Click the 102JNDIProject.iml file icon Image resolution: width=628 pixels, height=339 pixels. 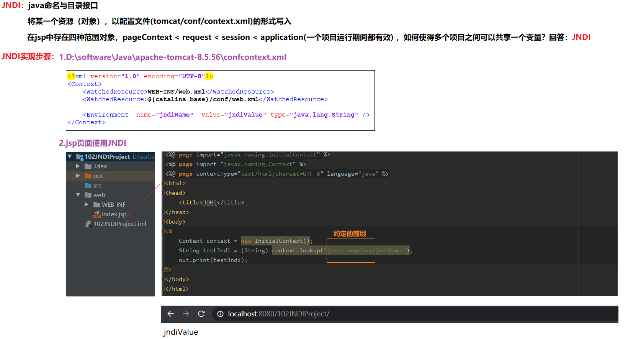[88, 224]
